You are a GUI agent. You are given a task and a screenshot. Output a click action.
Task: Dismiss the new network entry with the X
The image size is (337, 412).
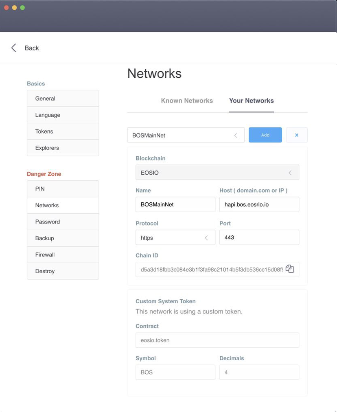pos(297,135)
